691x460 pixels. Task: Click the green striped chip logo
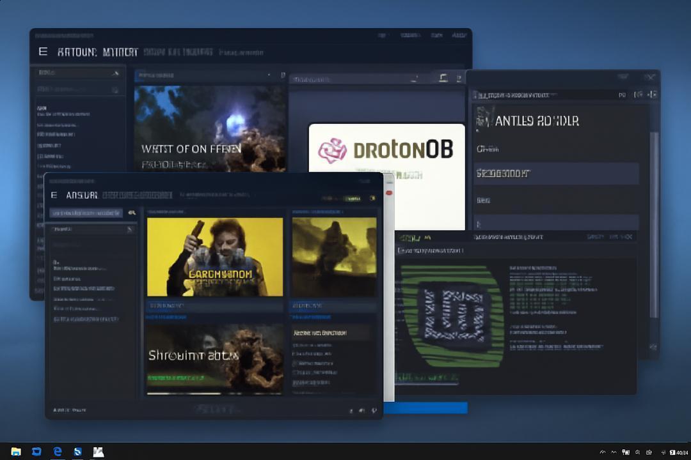tap(452, 316)
